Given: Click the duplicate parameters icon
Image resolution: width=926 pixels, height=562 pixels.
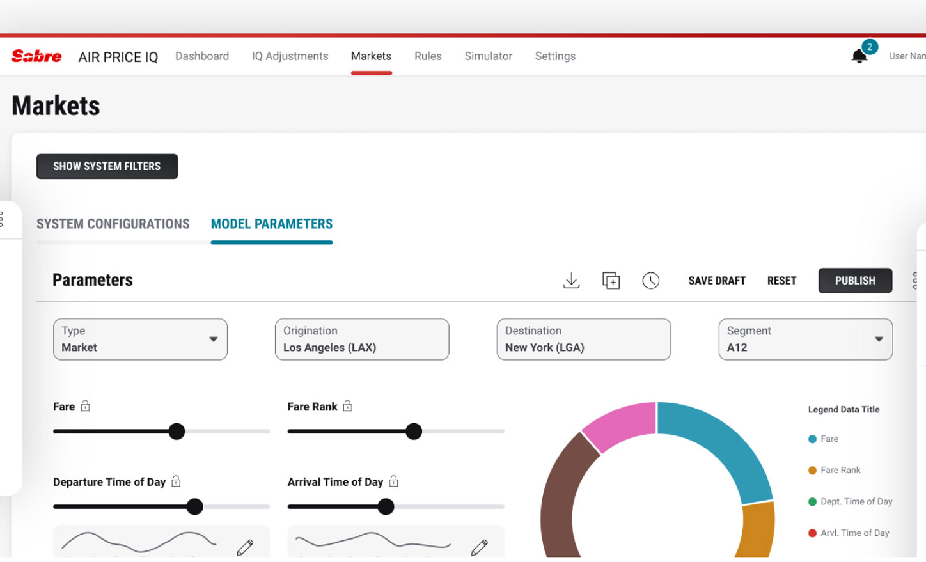Looking at the screenshot, I should point(611,281).
